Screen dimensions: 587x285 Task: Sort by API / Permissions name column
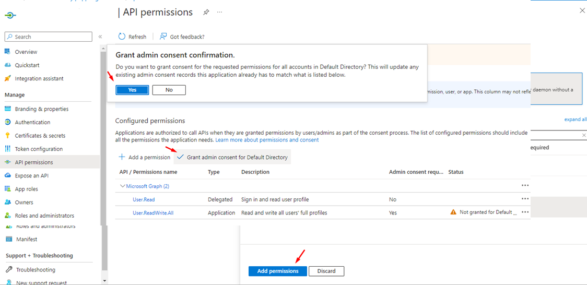point(148,172)
